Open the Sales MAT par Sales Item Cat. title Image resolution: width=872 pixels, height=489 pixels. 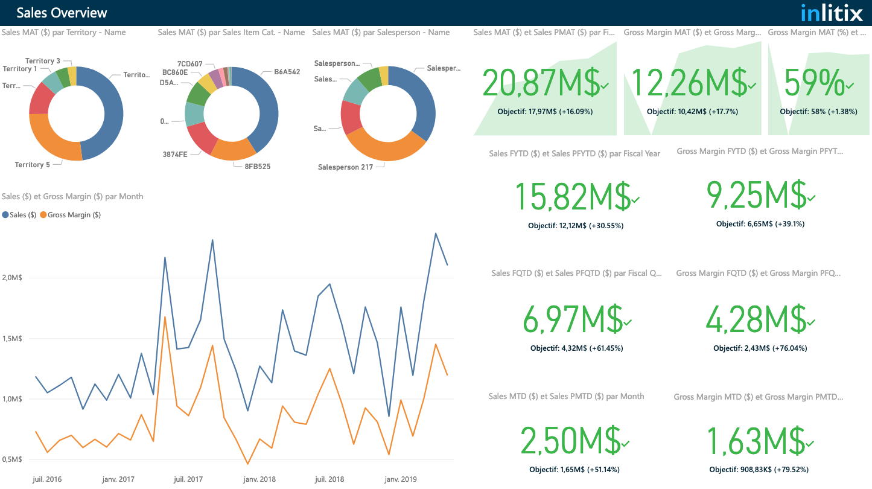[231, 32]
